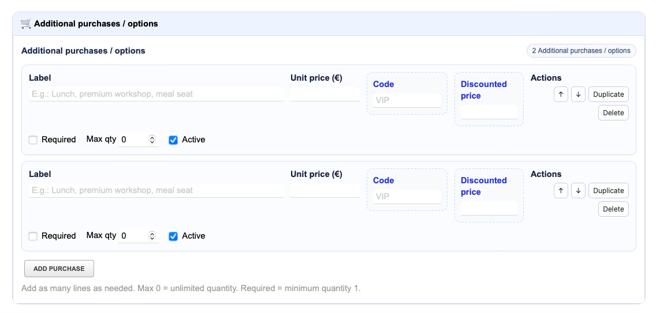Move the second purchase row down
The width and height of the screenshot is (660, 313).
point(579,190)
